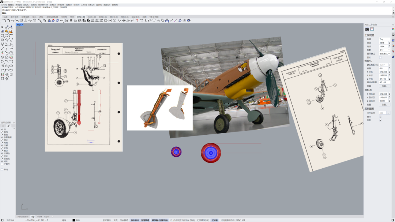The height and width of the screenshot is (222, 395).
Task: Toggle the 锁定 checkbox in viewport properties
Action: coord(380,57)
